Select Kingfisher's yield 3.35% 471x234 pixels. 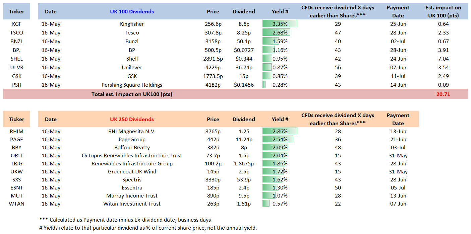click(x=280, y=24)
